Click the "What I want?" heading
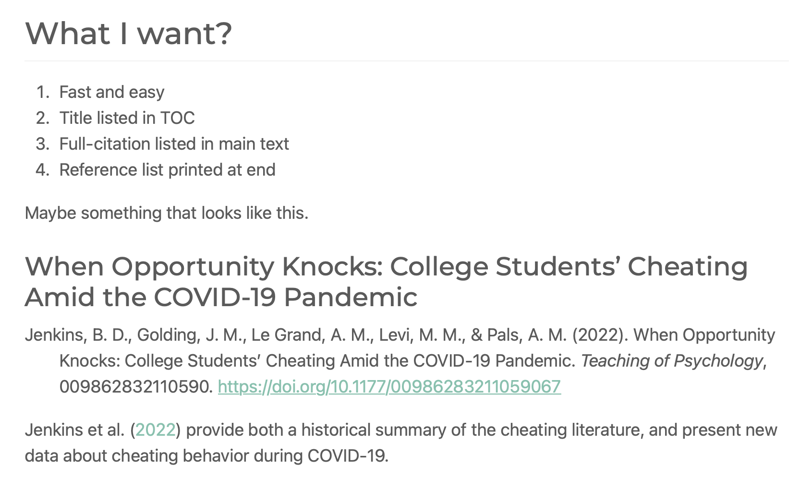Image resolution: width=800 pixels, height=477 pixels. tap(129, 34)
